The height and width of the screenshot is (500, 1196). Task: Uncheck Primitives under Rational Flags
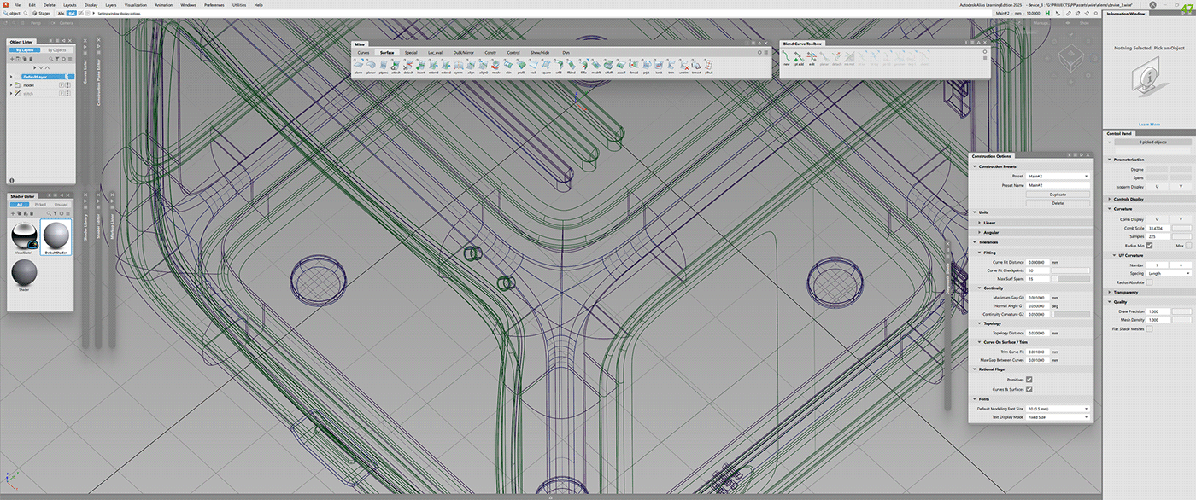[1028, 379]
